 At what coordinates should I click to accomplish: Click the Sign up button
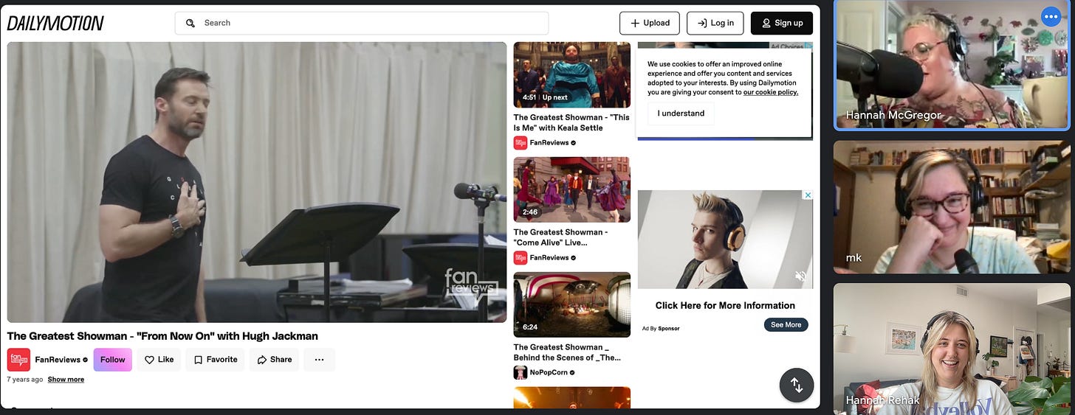[x=782, y=23]
